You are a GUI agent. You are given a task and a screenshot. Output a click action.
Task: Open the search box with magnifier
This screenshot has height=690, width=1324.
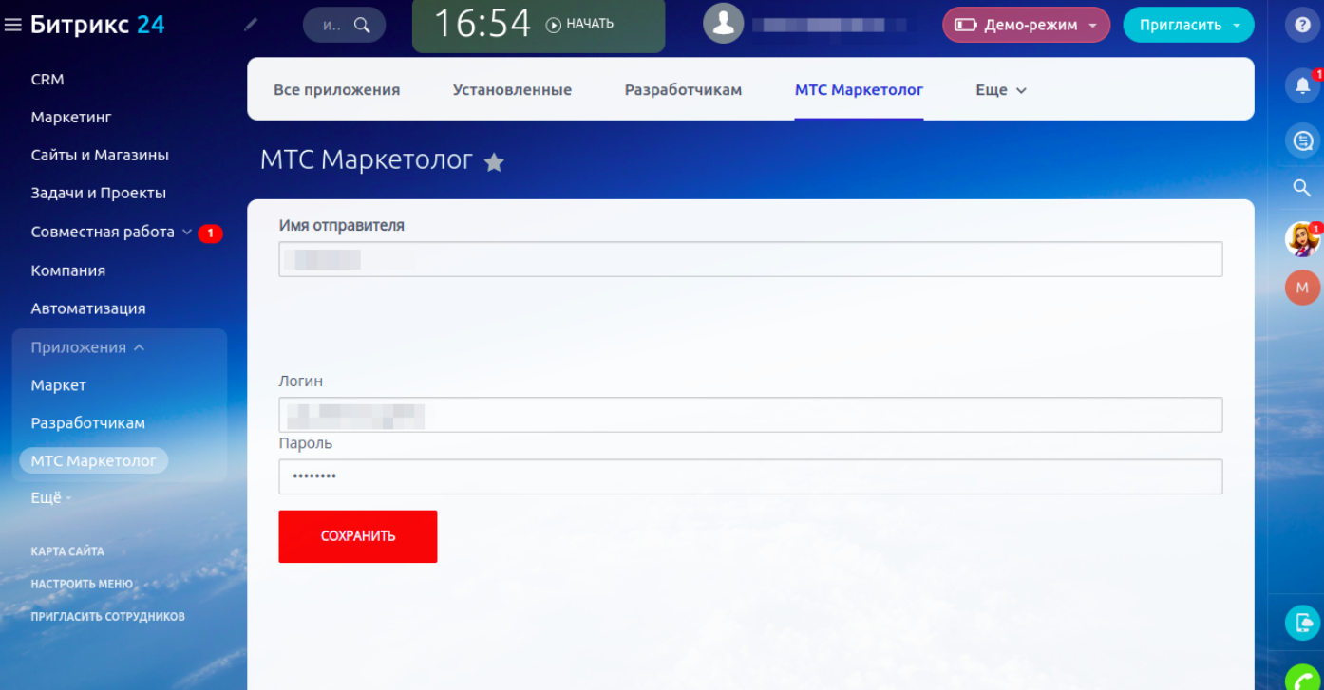point(344,25)
